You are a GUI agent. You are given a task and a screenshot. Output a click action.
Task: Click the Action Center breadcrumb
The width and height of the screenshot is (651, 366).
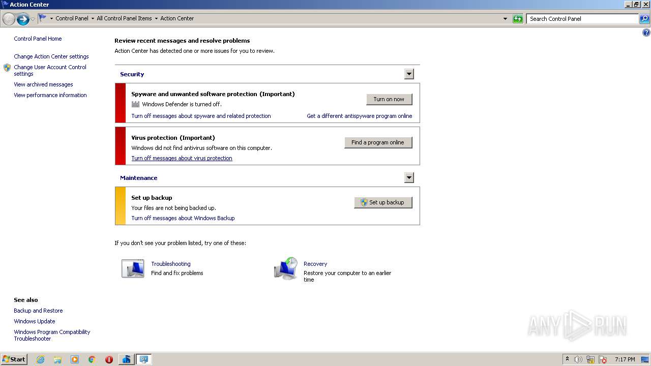click(177, 18)
